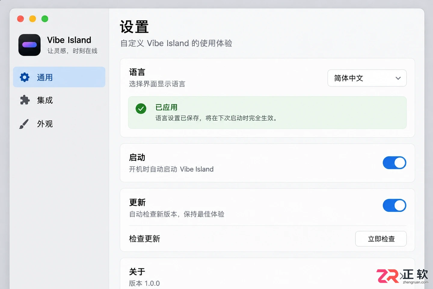Viewport: 433px width, 289px height.
Task: Click the 自动检查新版本，保持最佳体验 description
Action: point(177,214)
